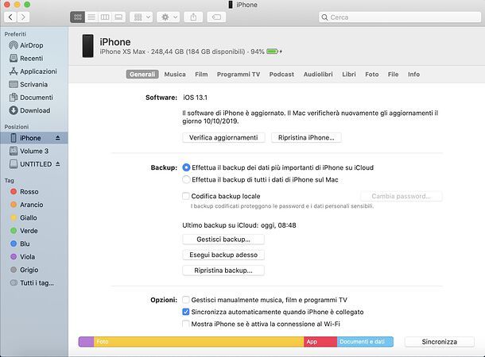Image resolution: width=485 pixels, height=357 pixels.
Task: Click Verifica aggiornamenti button
Action: click(223, 137)
